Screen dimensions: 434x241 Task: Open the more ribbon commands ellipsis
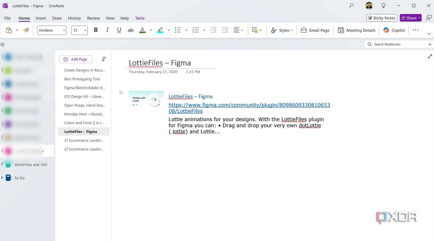[x=415, y=30]
